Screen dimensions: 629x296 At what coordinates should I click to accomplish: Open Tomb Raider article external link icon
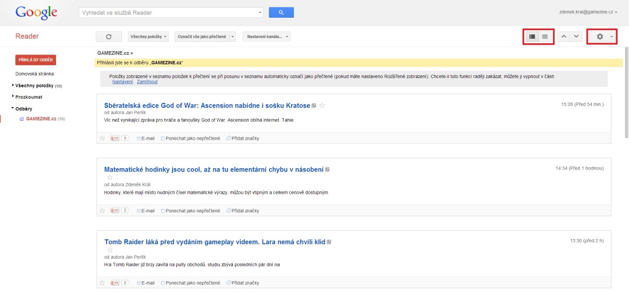click(329, 242)
